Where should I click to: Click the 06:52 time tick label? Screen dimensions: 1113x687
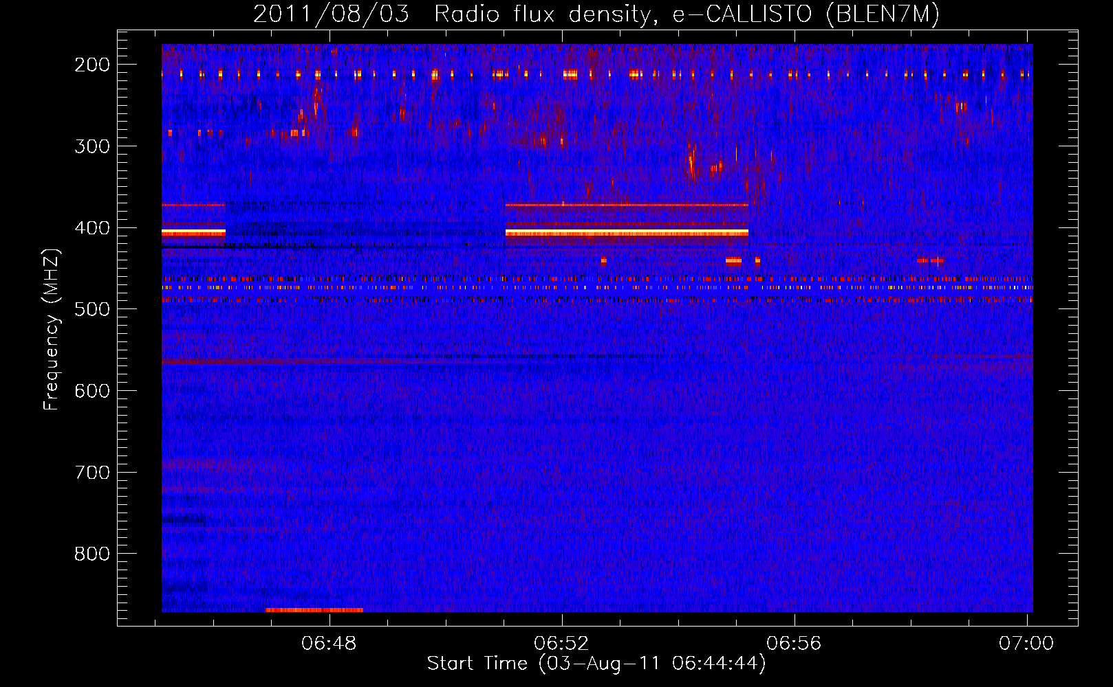click(x=562, y=643)
